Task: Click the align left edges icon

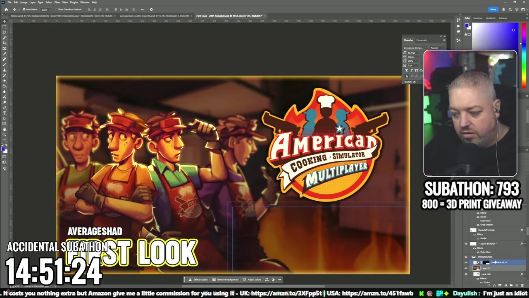Action: (x=89, y=10)
